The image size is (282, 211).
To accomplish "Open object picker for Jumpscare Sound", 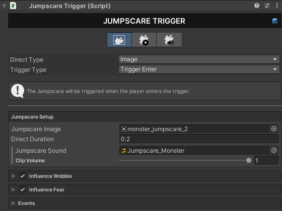I will [x=274, y=150].
